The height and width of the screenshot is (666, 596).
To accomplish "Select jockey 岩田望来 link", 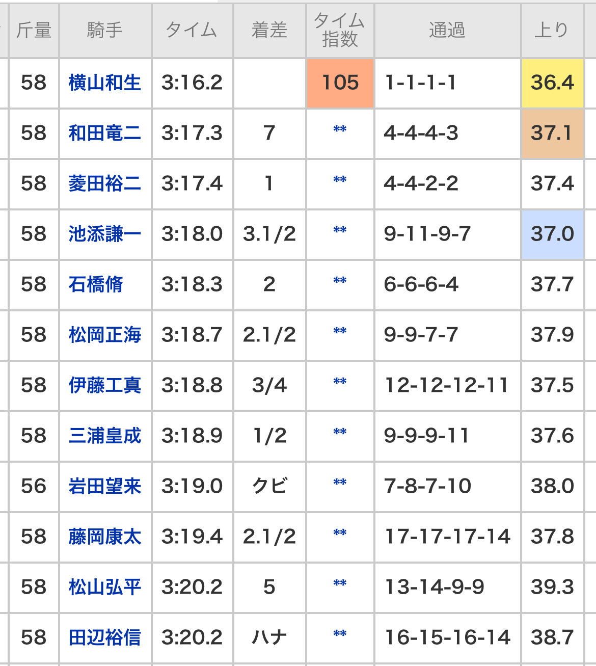I will [x=104, y=486].
